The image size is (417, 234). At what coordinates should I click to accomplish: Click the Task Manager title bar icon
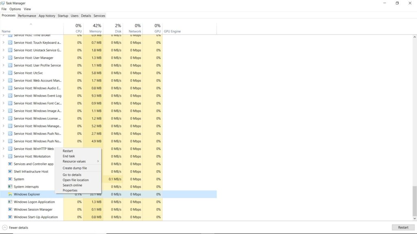[3, 3]
